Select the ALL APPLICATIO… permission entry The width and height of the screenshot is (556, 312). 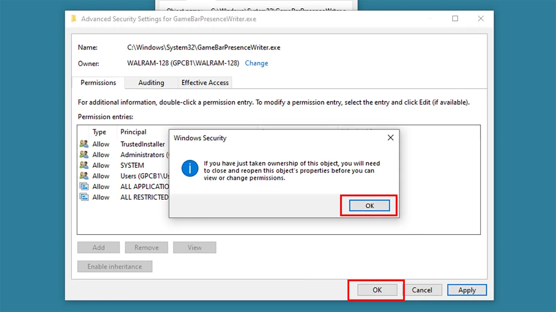(x=124, y=186)
